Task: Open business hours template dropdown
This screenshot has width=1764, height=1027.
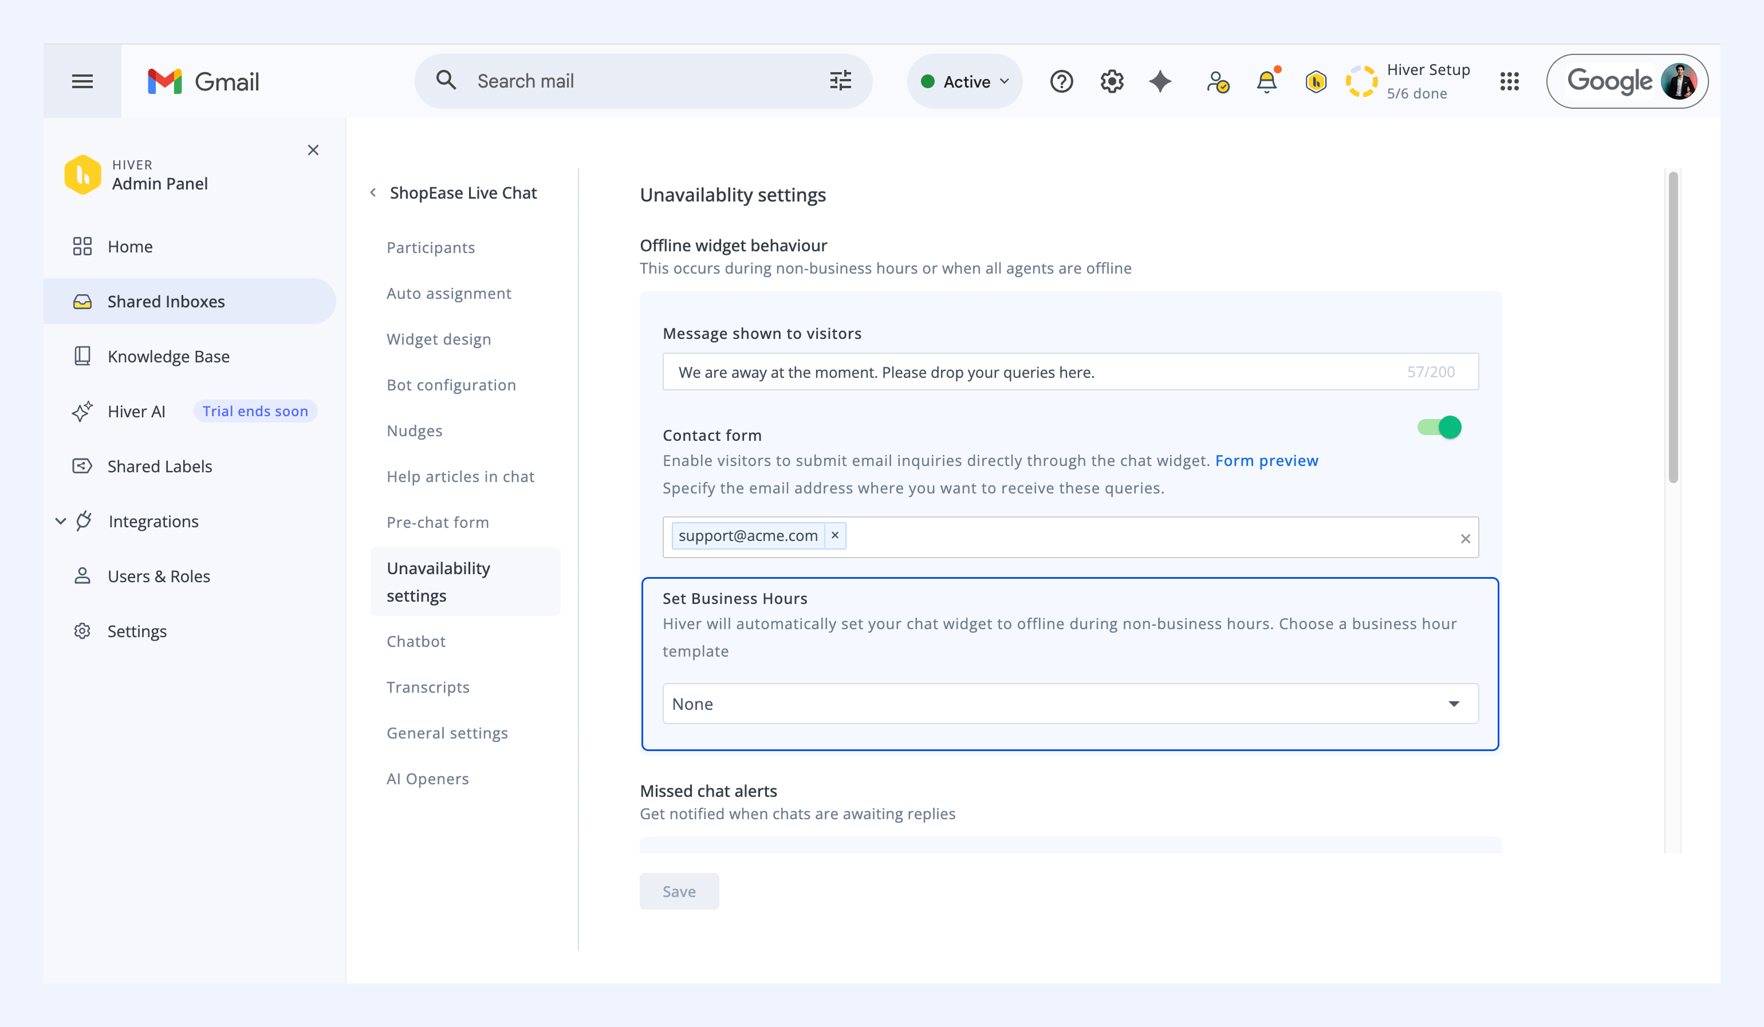Action: click(1070, 703)
